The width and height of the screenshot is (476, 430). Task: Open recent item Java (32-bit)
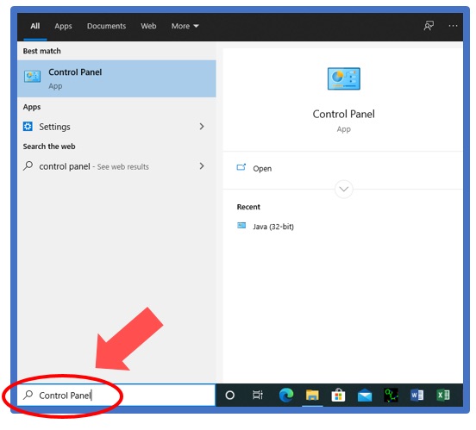[x=273, y=227]
